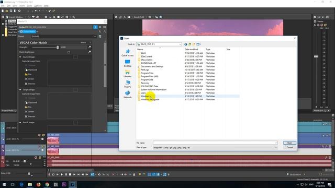Open the Options menu

[38, 6]
